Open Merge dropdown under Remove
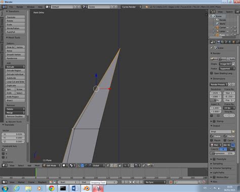Viewport: 240px width, 192px height. pos(15,112)
